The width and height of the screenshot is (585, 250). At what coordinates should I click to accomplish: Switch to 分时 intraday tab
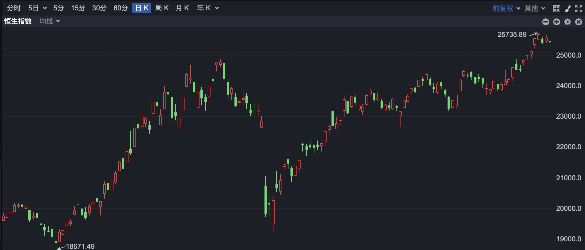(14, 8)
